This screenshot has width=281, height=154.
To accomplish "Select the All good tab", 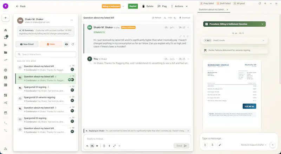I will click(239, 4).
